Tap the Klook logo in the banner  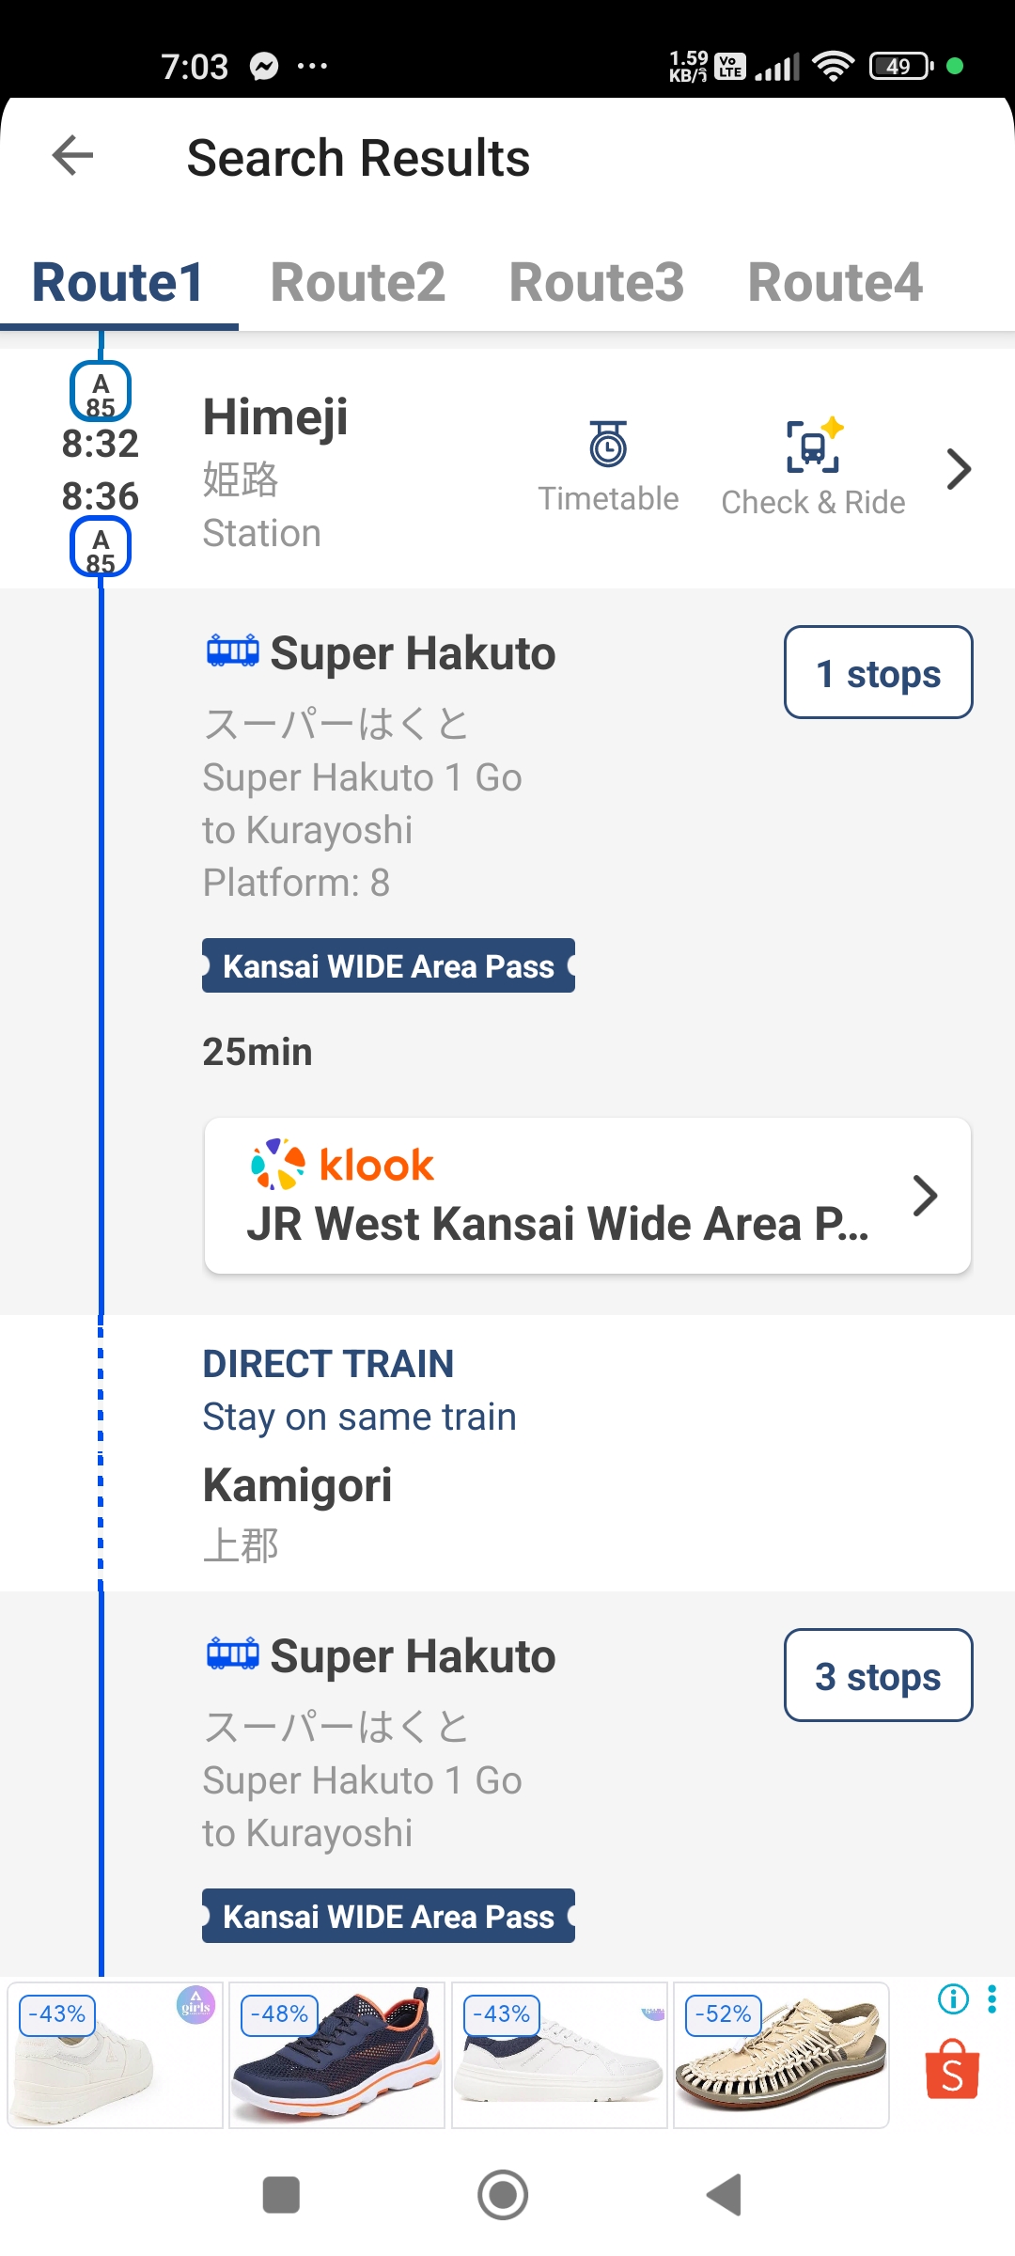tap(342, 1165)
